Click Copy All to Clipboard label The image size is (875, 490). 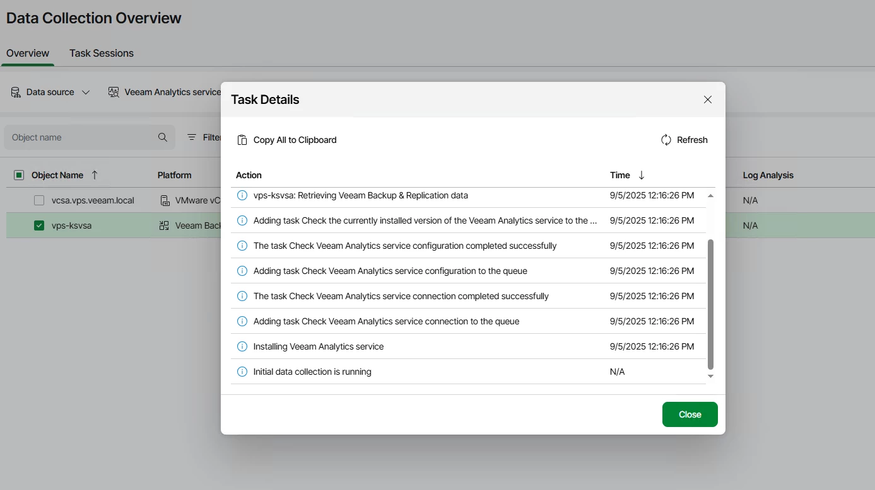point(295,140)
